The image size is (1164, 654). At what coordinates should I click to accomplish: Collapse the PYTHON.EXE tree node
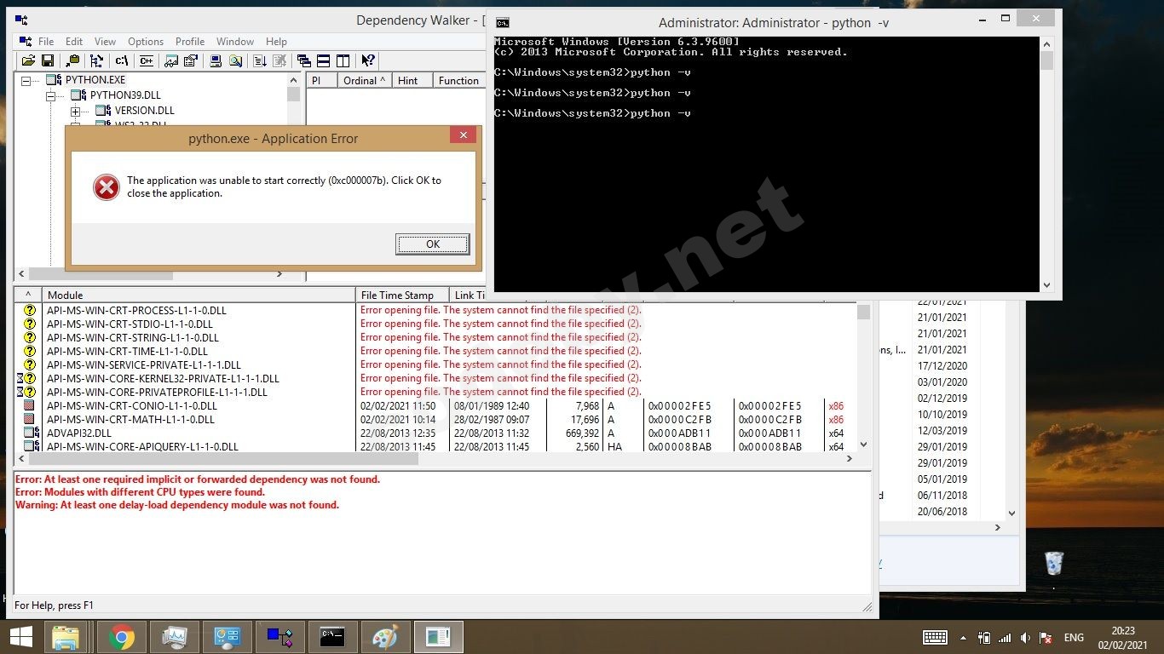[26, 81]
